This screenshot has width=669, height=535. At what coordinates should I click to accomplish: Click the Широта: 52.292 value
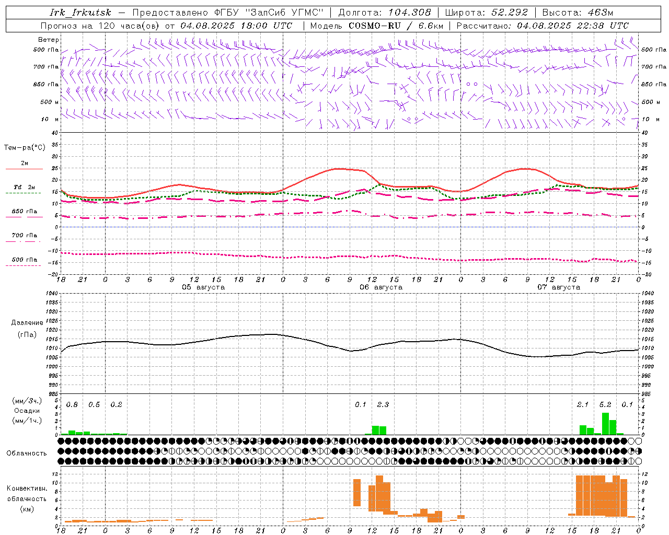[x=487, y=13]
